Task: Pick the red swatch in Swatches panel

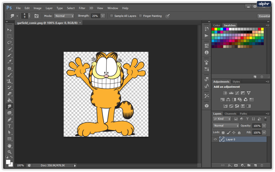Action: click(x=214, y=29)
